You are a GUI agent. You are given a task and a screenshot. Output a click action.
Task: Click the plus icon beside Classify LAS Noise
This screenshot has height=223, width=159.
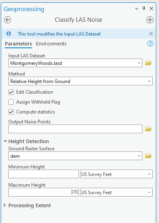(150, 20)
